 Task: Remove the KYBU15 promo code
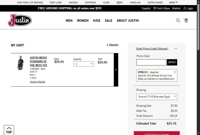click(175, 72)
